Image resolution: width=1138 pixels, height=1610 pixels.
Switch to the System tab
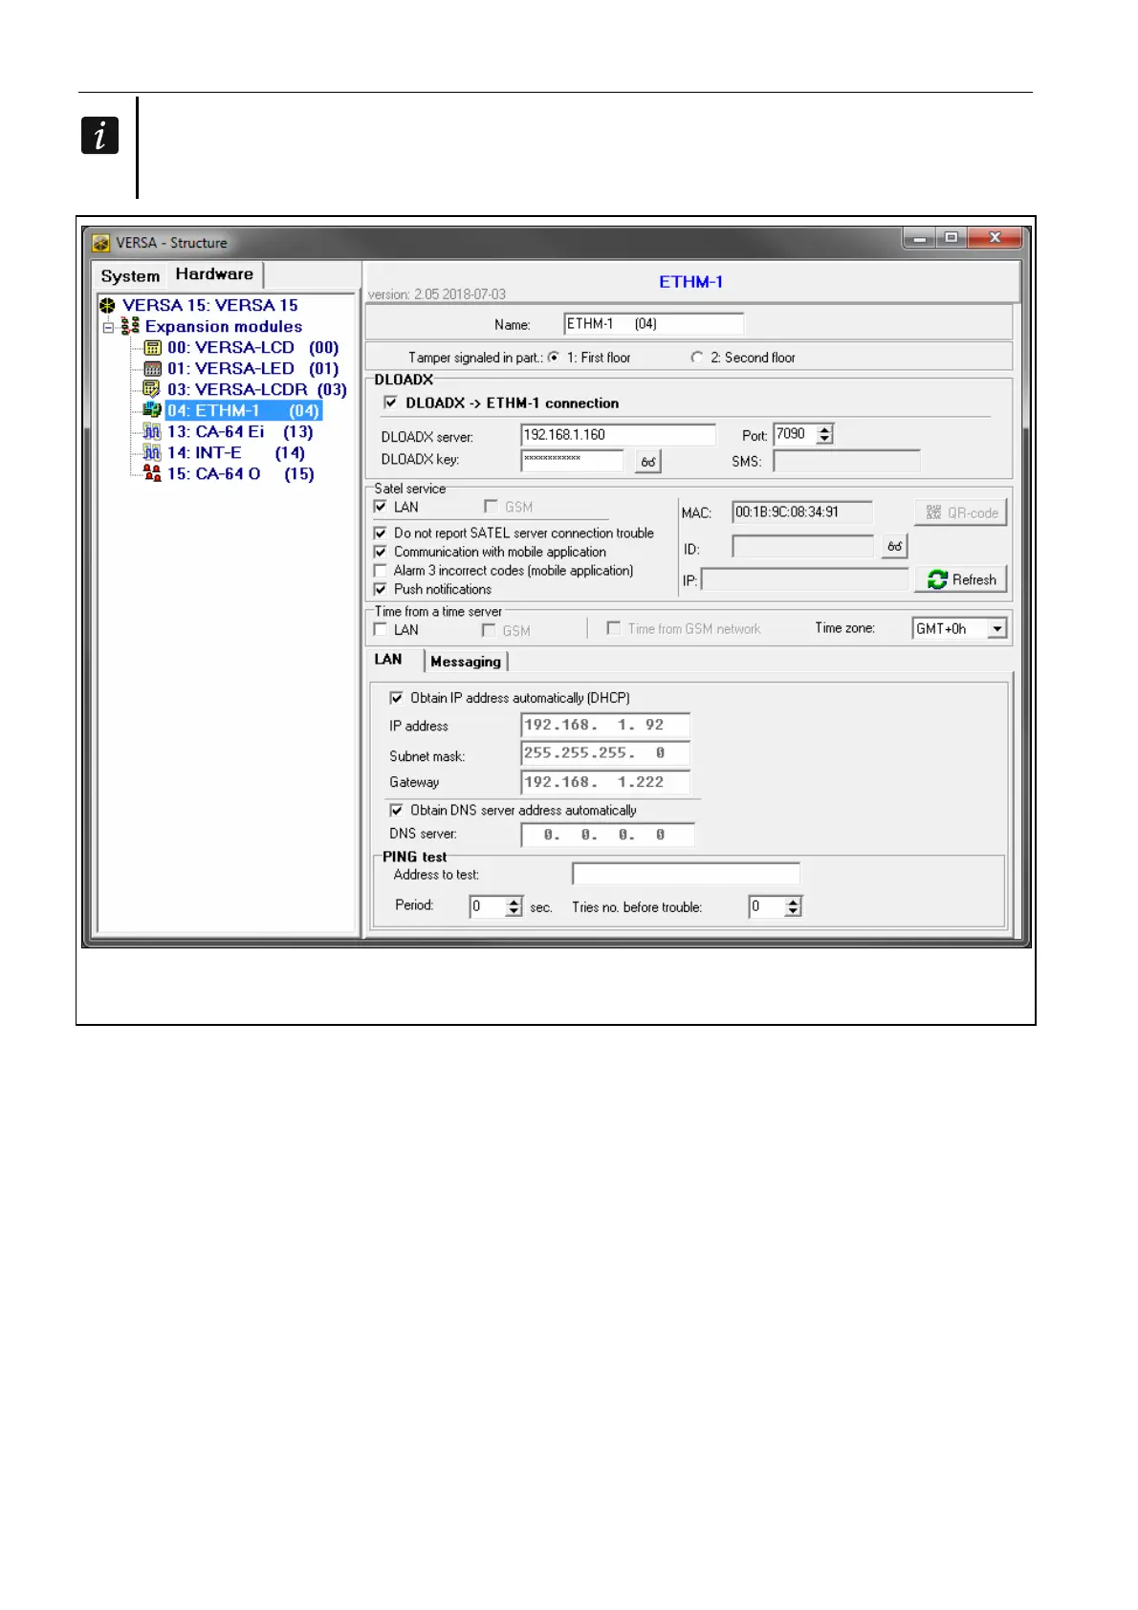point(130,276)
